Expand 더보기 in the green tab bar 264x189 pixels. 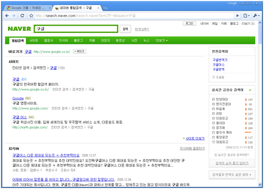[162, 40]
